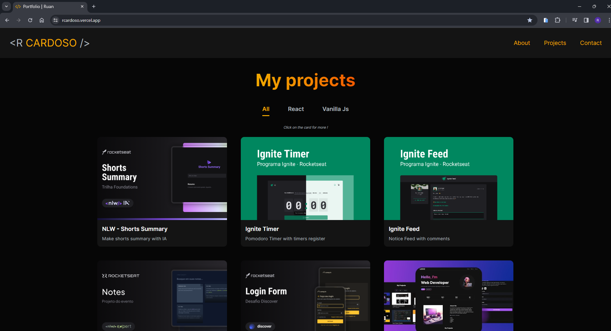Screen dimensions: 611x331
Task: Toggle the browser side panel
Action: 586,20
